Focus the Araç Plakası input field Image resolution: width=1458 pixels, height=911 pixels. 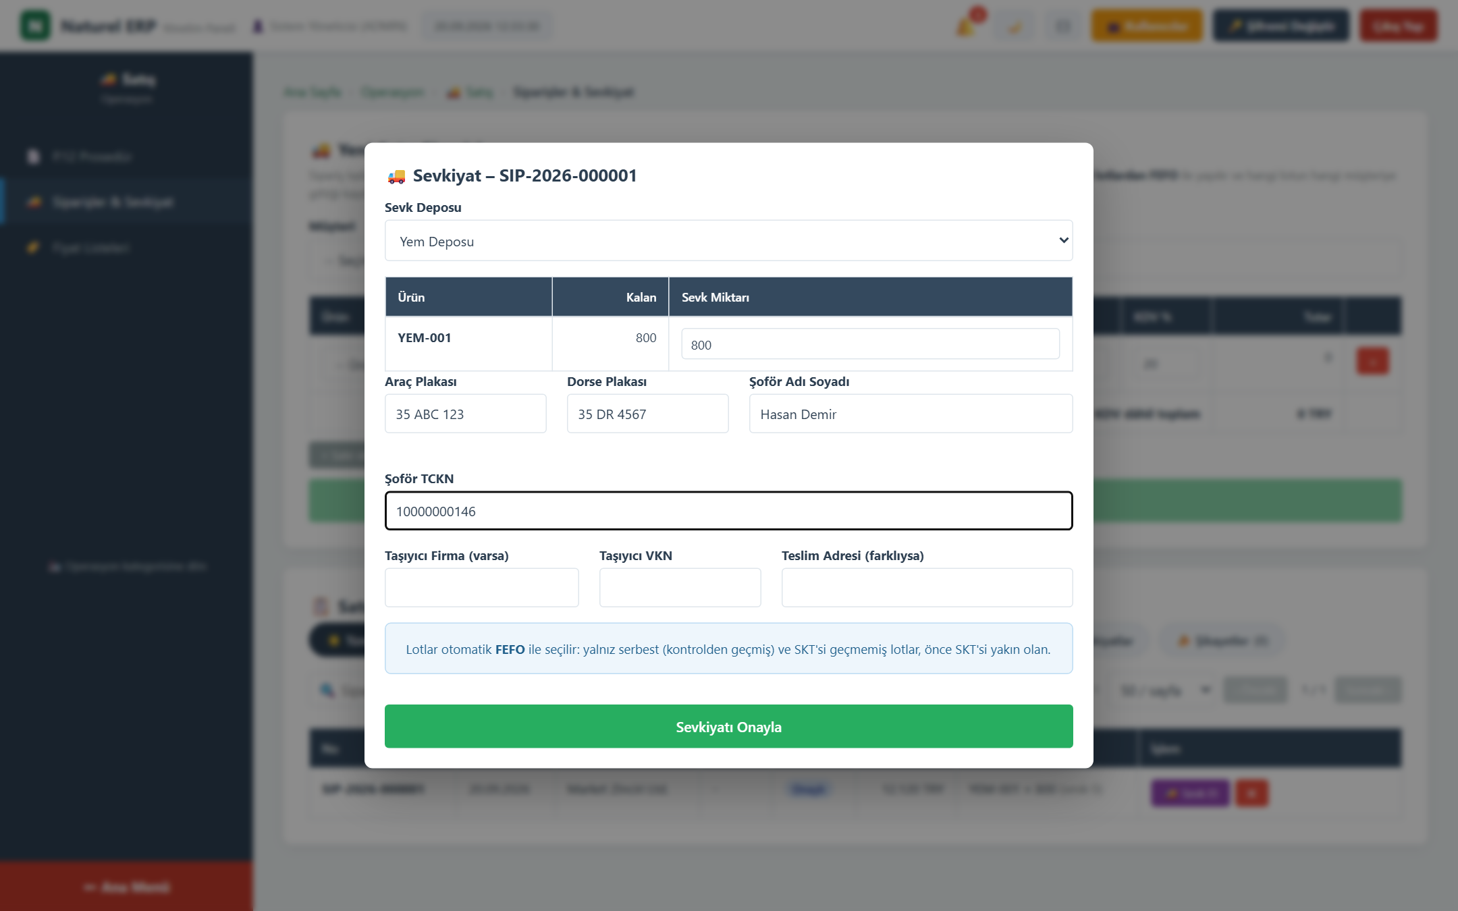point(465,414)
